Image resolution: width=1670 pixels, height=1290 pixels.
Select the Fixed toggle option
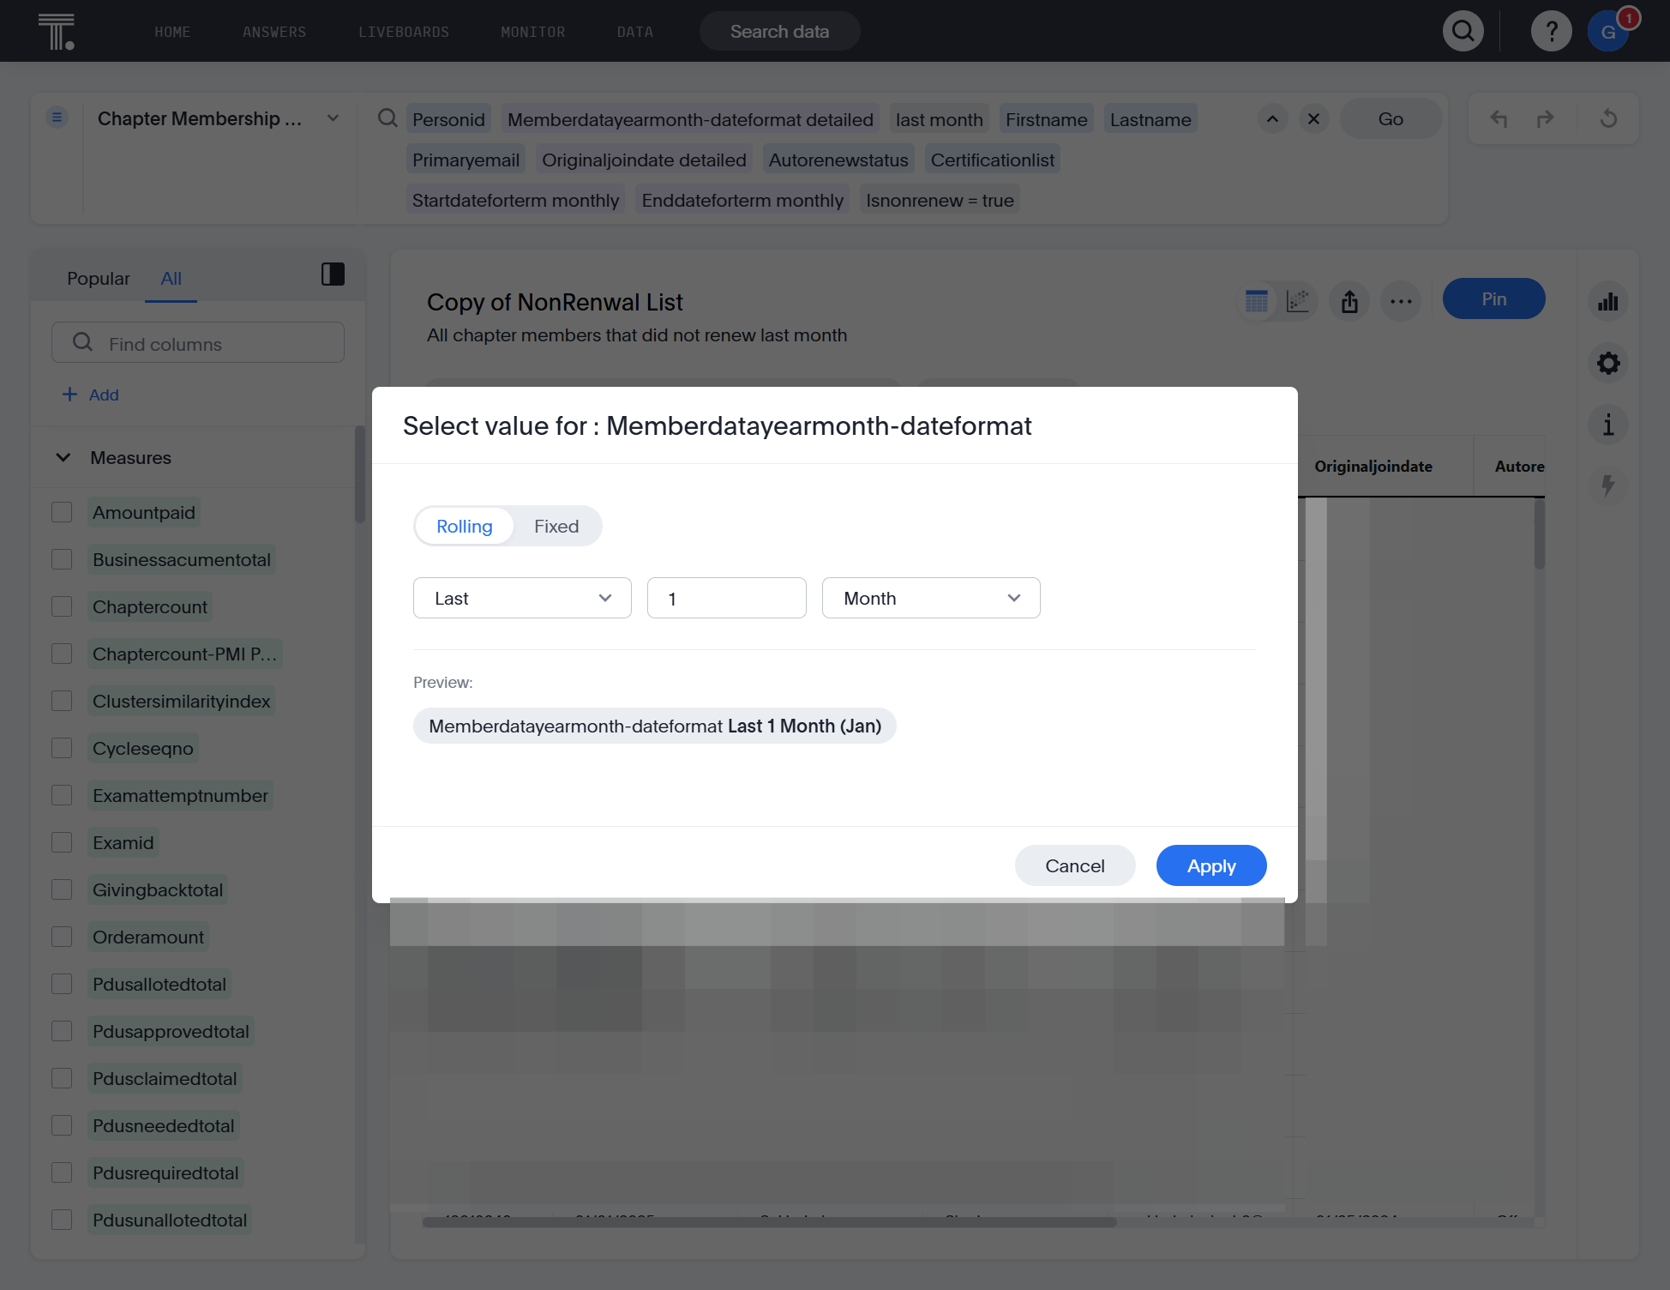[556, 526]
